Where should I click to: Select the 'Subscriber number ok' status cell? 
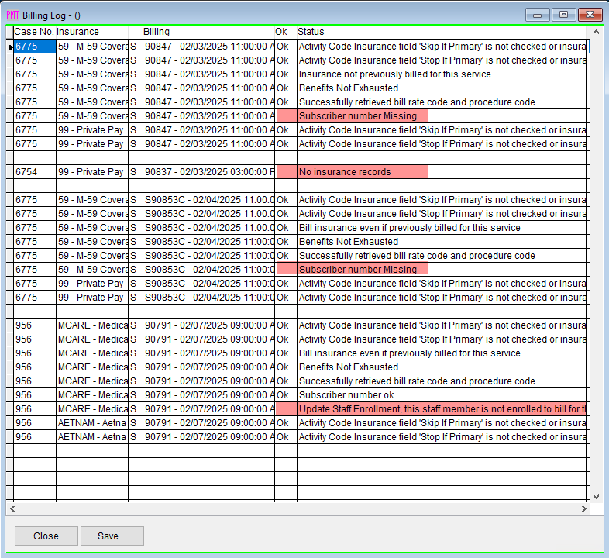coord(442,395)
